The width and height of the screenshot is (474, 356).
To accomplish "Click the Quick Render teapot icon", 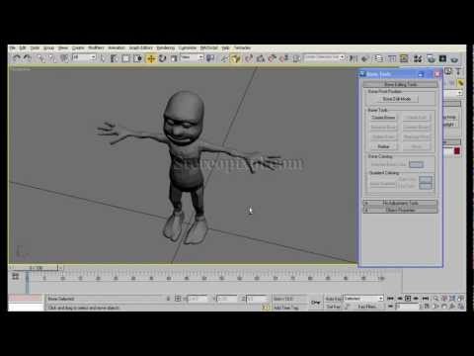I will click(x=454, y=59).
